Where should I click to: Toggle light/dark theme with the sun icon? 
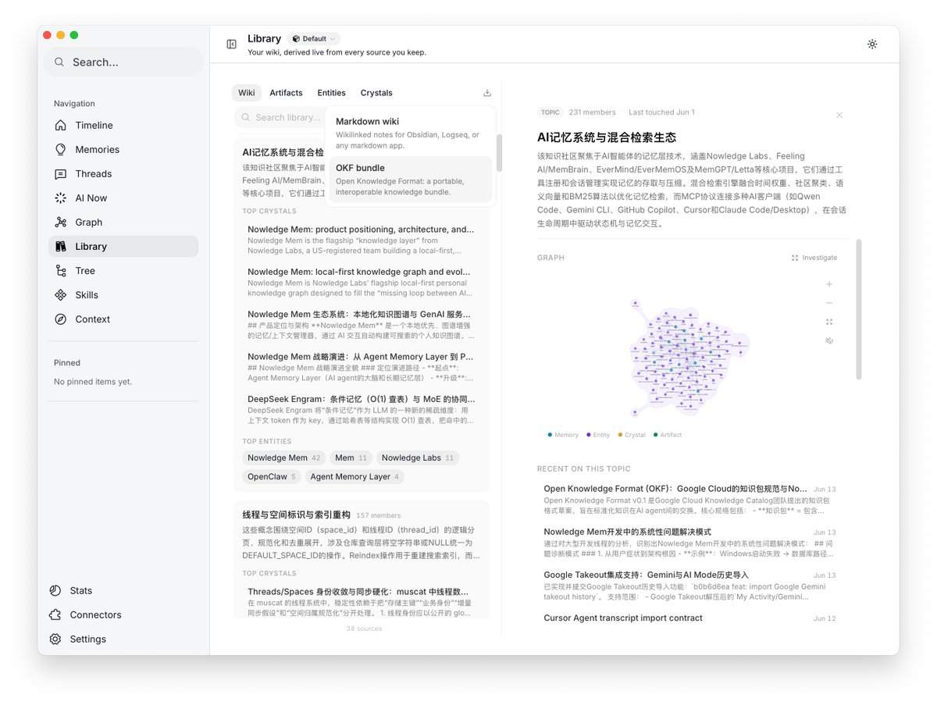pyautogui.click(x=872, y=44)
